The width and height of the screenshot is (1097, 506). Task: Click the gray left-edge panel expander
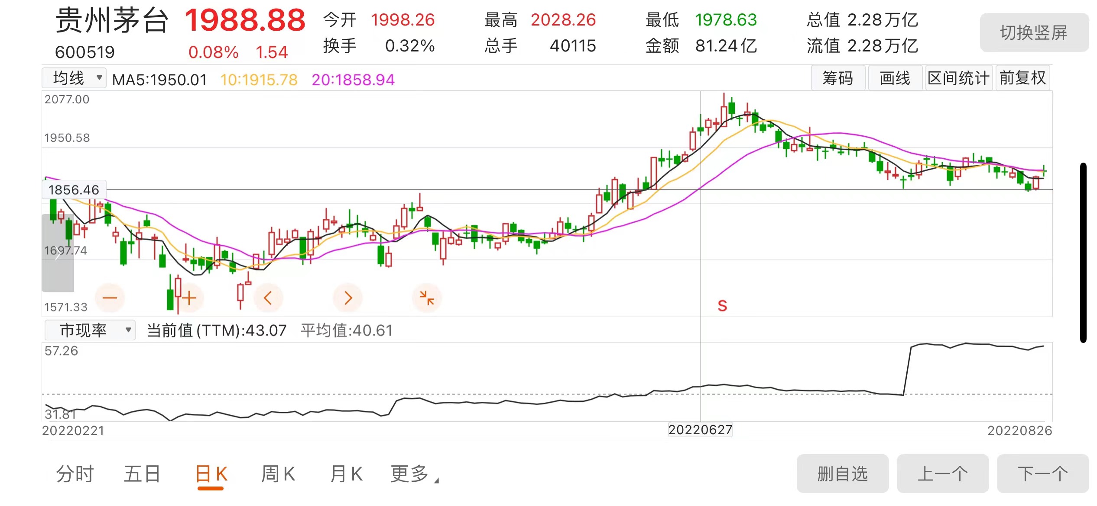point(58,253)
